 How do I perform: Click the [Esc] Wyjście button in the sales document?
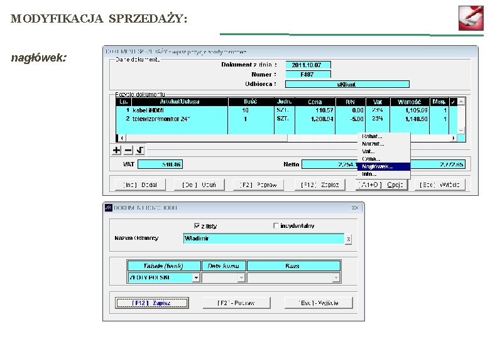(x=440, y=185)
